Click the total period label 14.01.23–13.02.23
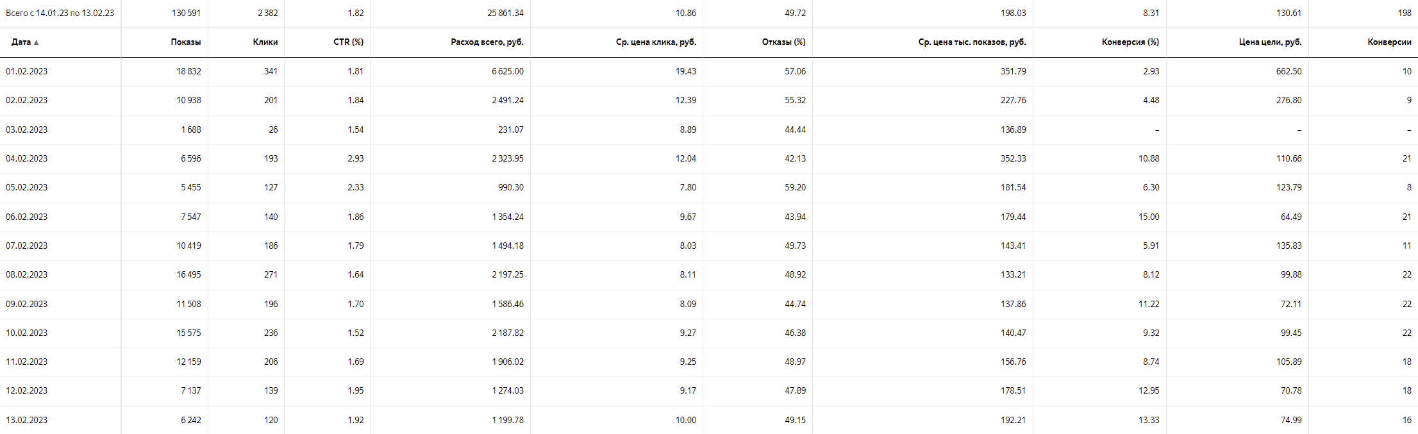This screenshot has height=434, width=1418. [60, 13]
